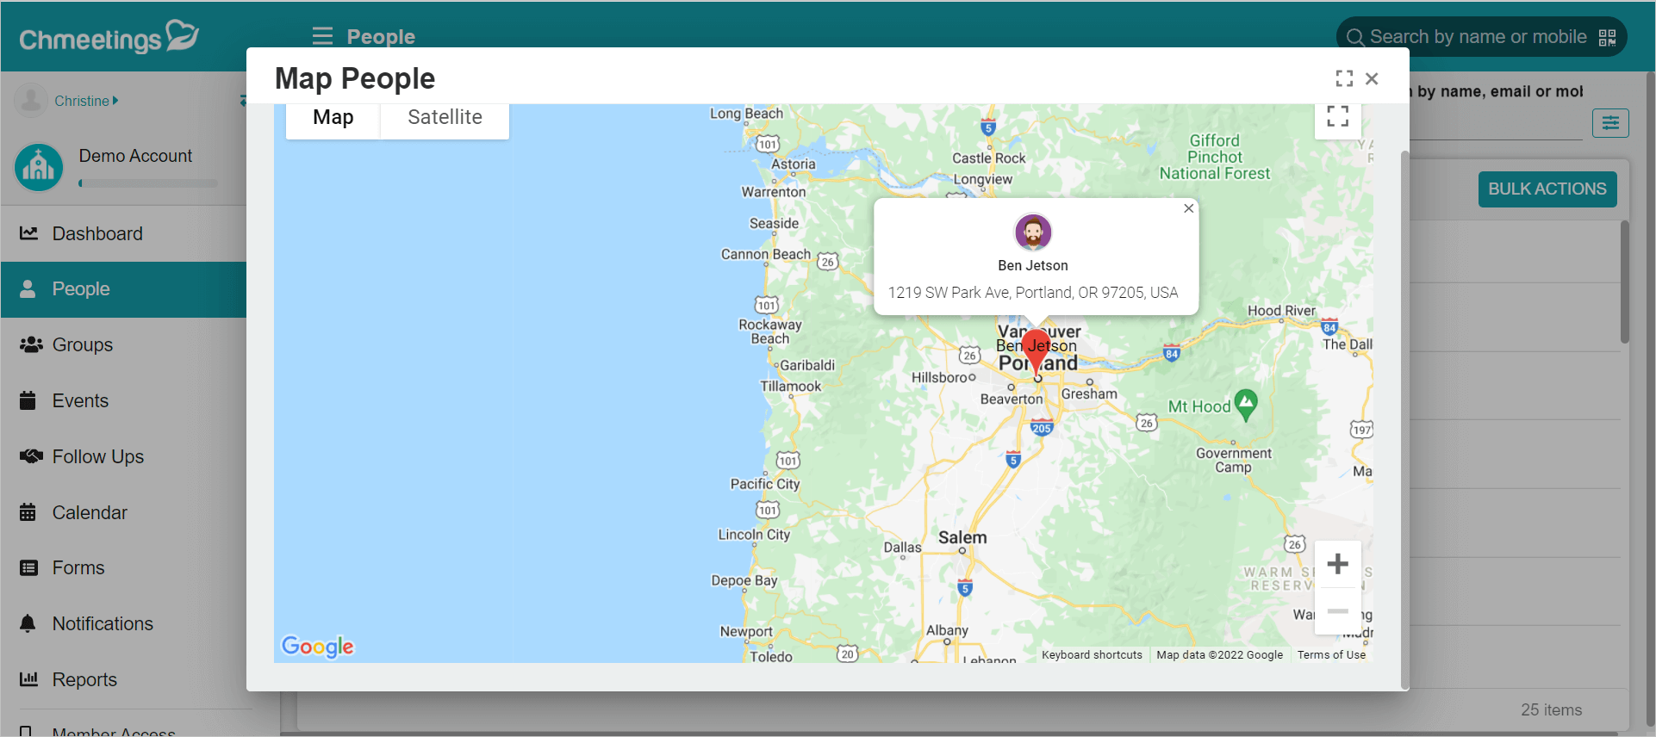Image resolution: width=1656 pixels, height=737 pixels.
Task: Click the 1219 SW Park Ave address
Action: 1033,293
